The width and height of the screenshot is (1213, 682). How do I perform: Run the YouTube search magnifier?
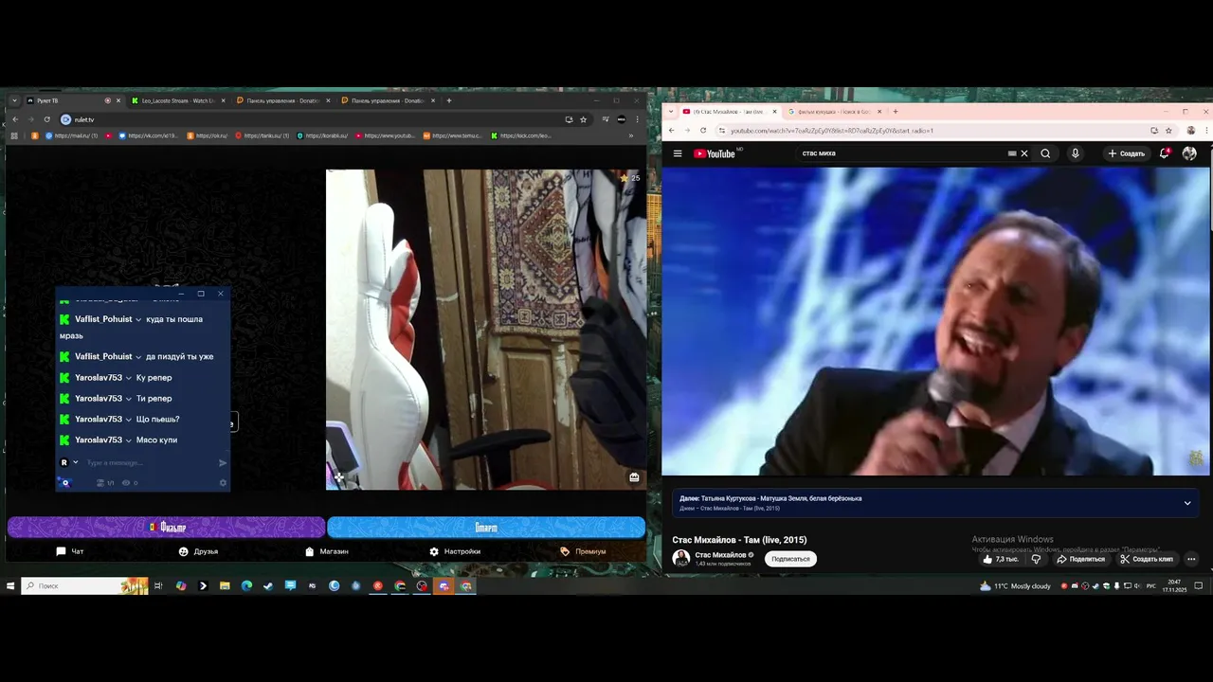1045,153
